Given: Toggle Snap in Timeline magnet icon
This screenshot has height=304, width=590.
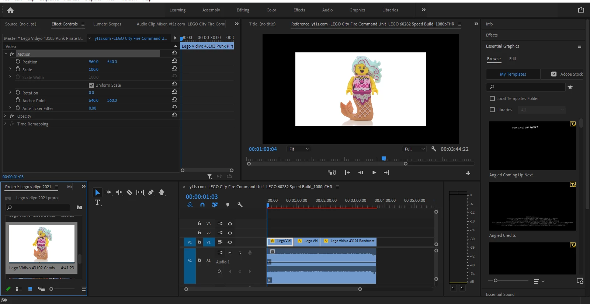Looking at the screenshot, I should (x=202, y=205).
